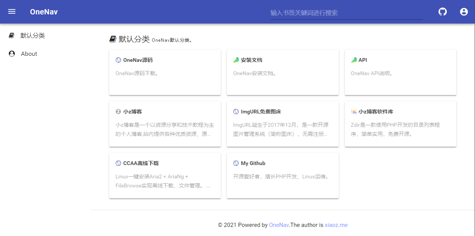Click the globe favicon on OneNav源码 card
Viewport: 475px width, 236px height.
(118, 60)
